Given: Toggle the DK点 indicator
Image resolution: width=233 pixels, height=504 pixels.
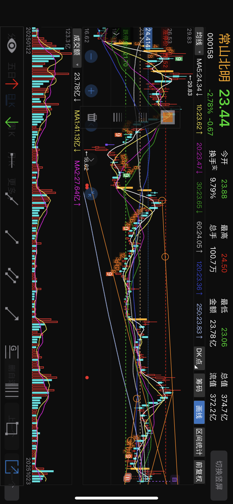Looking at the screenshot, I should click(199, 358).
